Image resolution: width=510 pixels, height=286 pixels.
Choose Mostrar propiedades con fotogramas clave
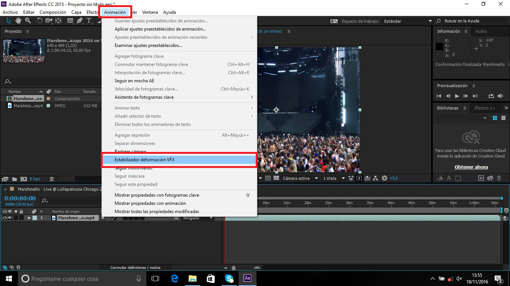coord(179,195)
